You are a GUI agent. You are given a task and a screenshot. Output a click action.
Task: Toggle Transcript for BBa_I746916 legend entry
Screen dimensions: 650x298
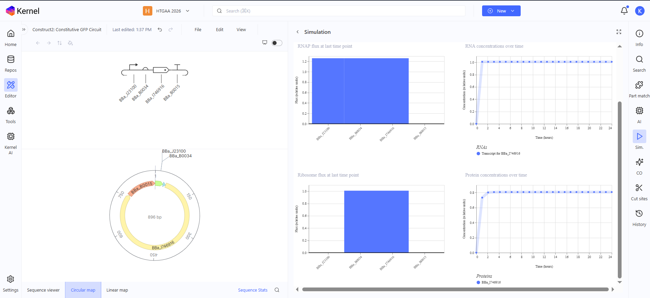click(x=498, y=154)
